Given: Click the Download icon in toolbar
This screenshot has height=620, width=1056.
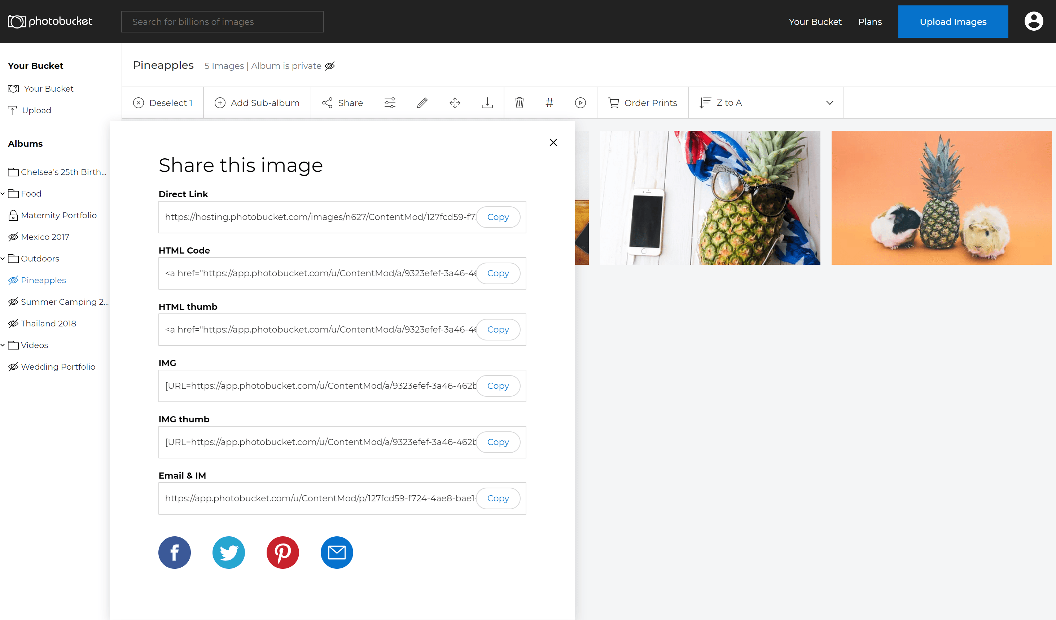Looking at the screenshot, I should tap(488, 102).
